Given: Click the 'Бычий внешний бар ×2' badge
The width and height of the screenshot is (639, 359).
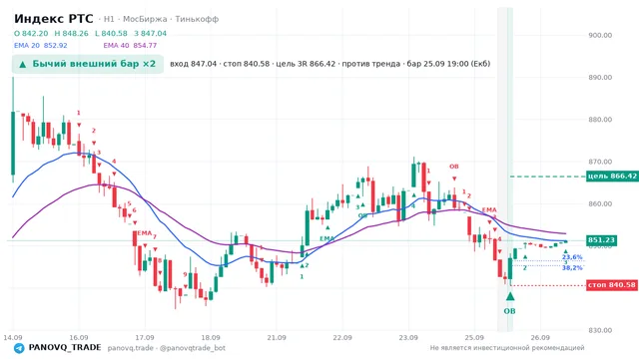Looking at the screenshot, I should (x=88, y=64).
